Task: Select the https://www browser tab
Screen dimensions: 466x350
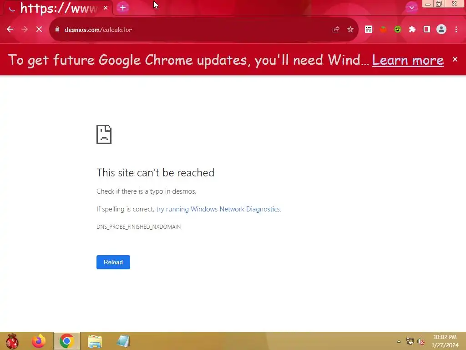Action: point(59,8)
